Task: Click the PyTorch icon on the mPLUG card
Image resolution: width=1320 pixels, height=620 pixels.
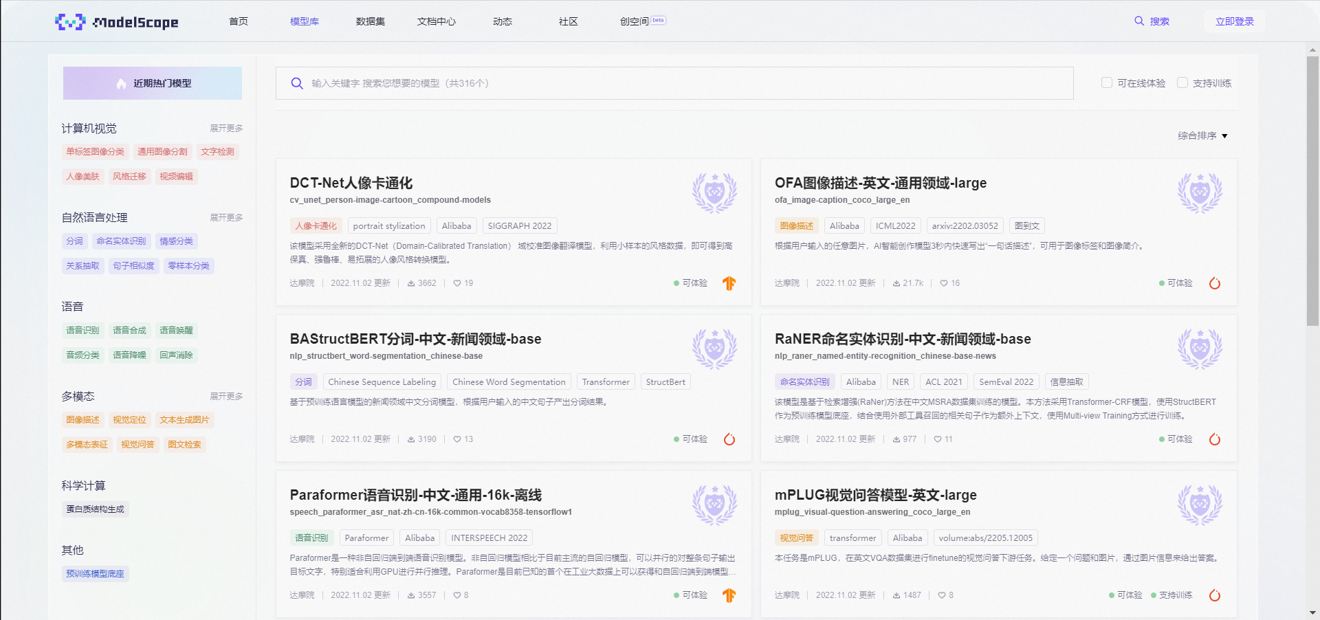Action: point(1215,595)
